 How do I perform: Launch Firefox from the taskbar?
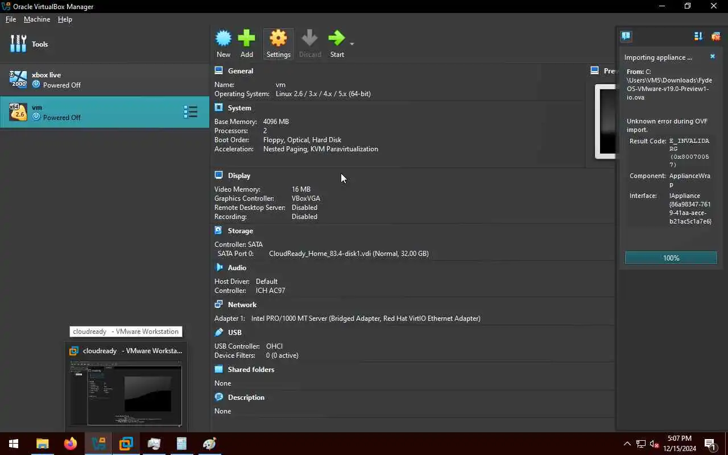(x=70, y=444)
